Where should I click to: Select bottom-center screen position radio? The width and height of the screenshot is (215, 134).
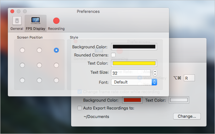click(39, 80)
